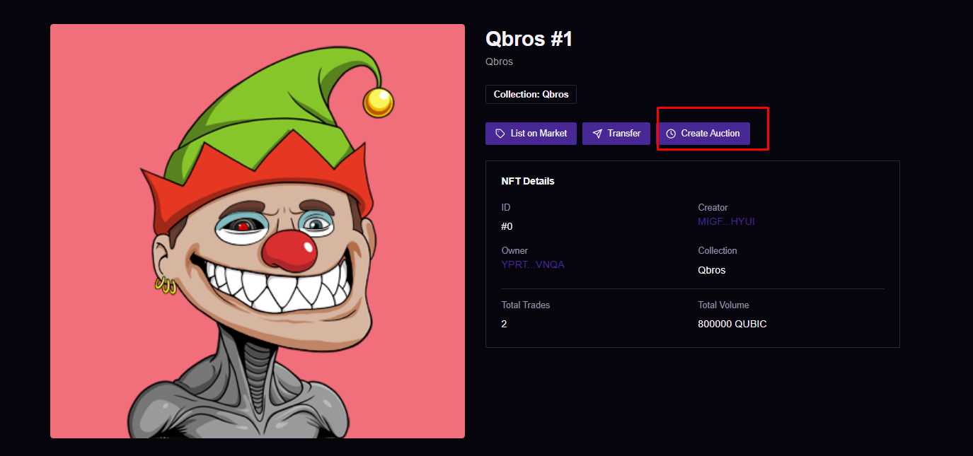This screenshot has height=456, width=973.
Task: Select the Total Trades value 2
Action: point(504,324)
